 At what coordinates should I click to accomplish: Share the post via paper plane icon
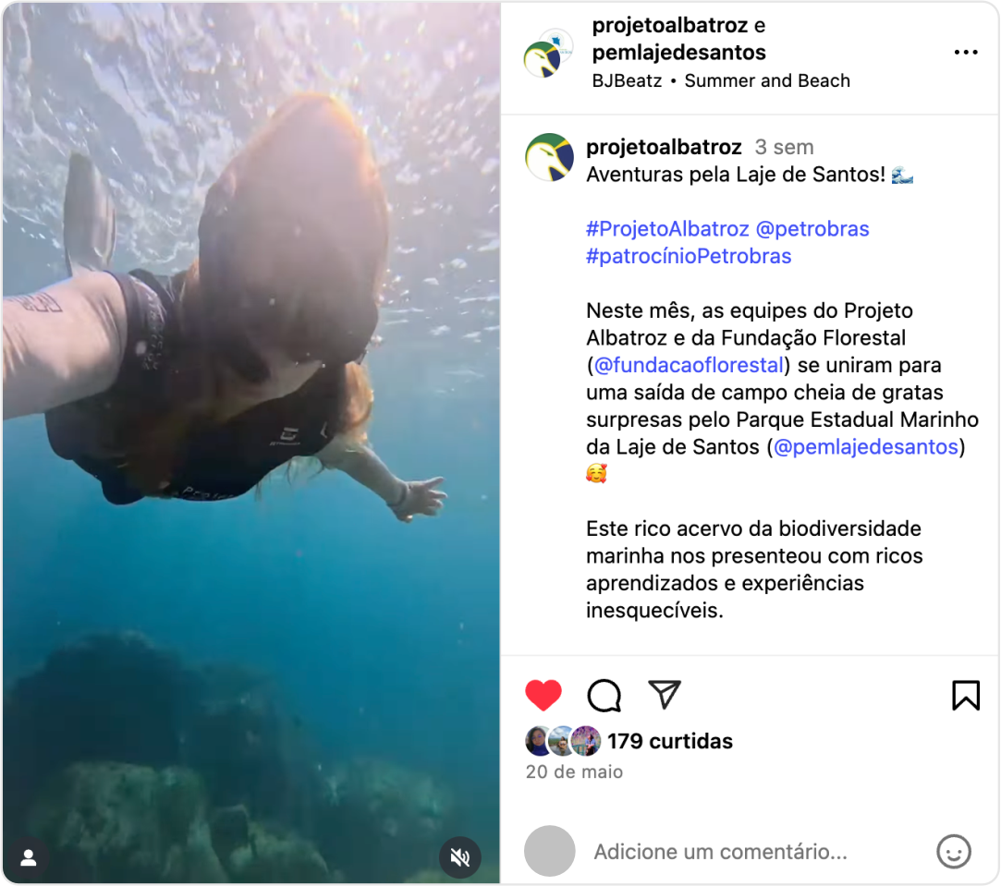coord(665,695)
